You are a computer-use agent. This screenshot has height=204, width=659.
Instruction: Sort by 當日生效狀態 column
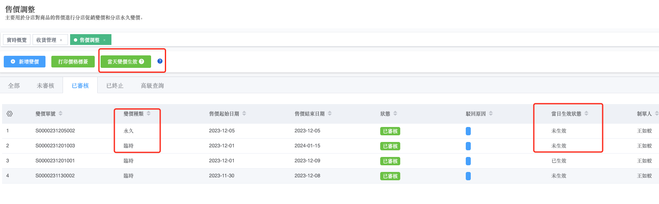click(x=586, y=114)
